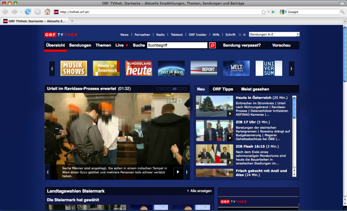Click the Teletext link

coord(177,35)
